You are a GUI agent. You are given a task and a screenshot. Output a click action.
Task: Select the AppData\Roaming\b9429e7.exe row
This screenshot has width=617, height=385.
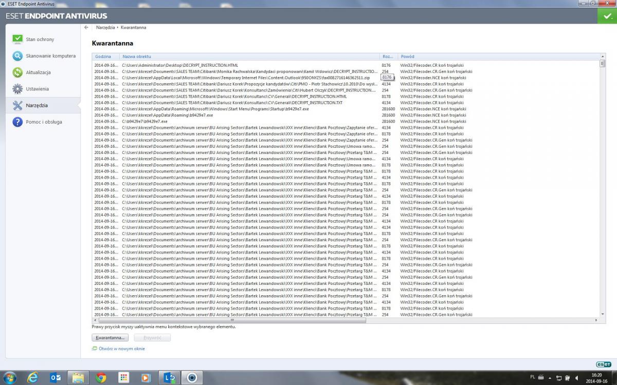pos(346,115)
